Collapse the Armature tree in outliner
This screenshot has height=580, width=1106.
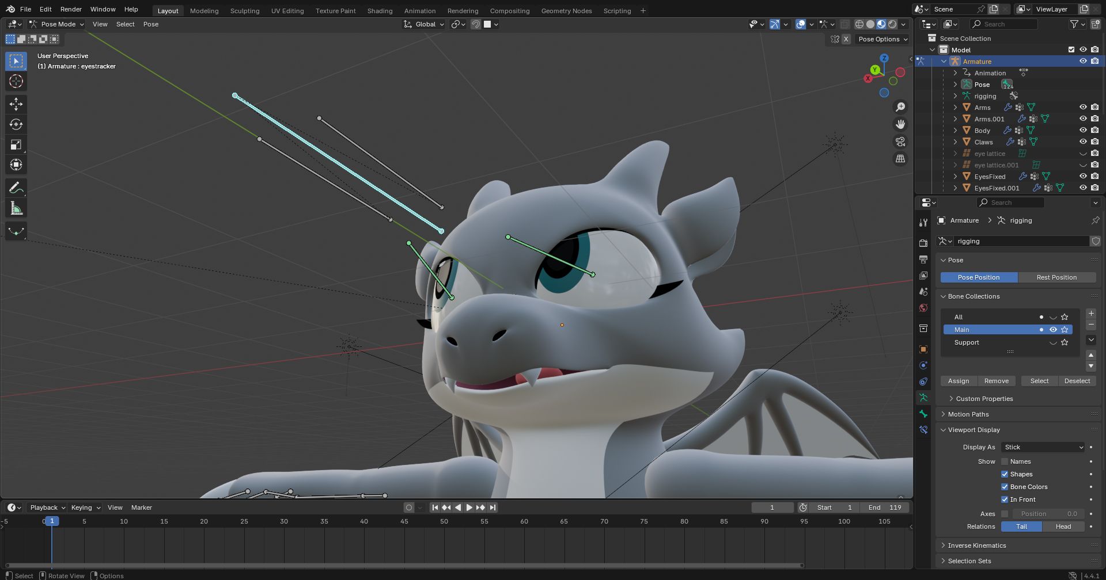coord(944,61)
